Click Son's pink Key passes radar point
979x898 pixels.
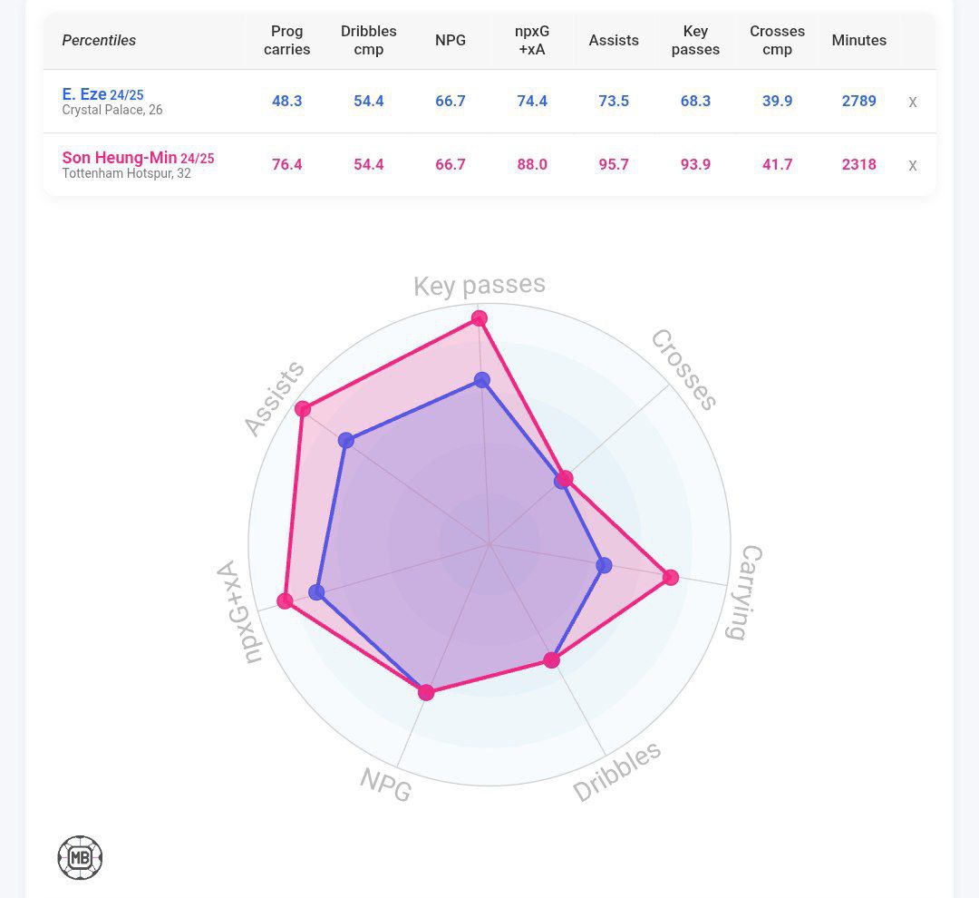click(x=480, y=318)
